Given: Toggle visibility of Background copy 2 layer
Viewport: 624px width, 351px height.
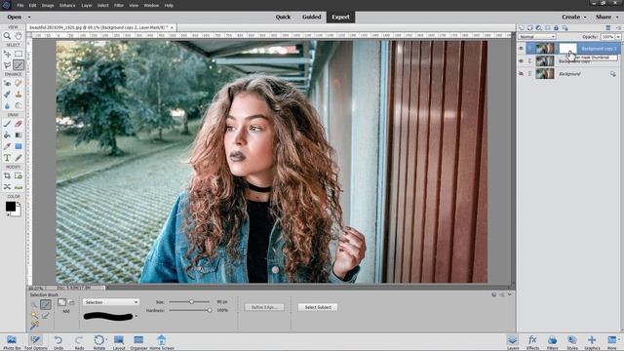Looking at the screenshot, I should click(x=521, y=49).
